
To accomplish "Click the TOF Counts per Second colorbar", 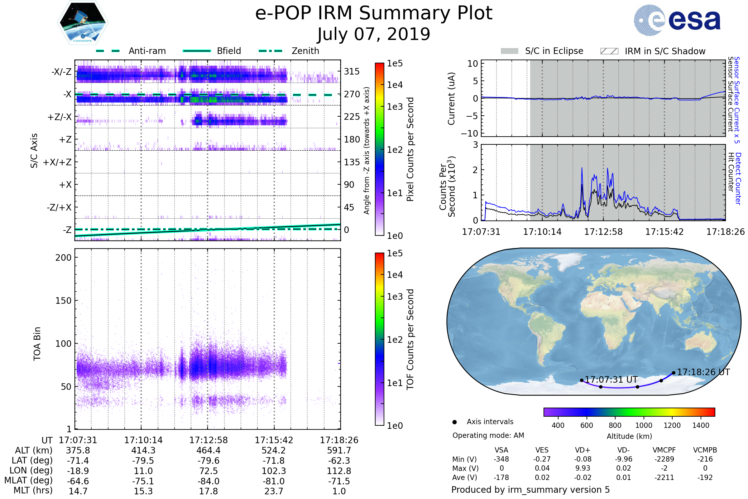I will coord(379,339).
